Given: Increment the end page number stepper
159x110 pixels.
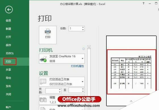Looking at the screenshot, I should [x=83, y=89].
